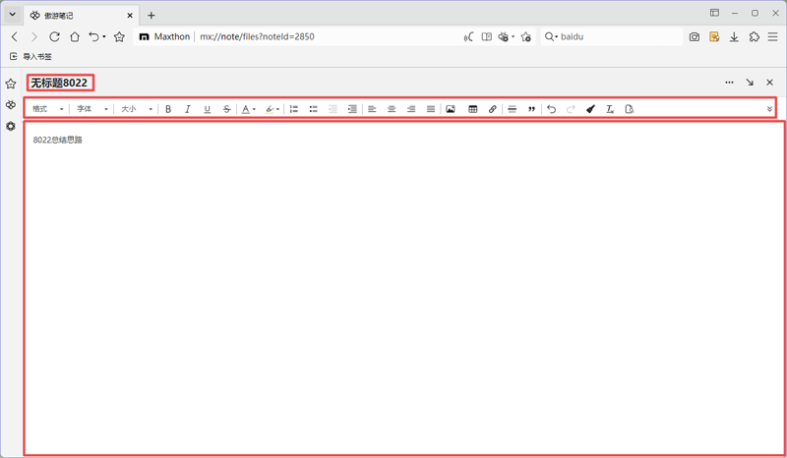Align text to the right

pos(411,109)
